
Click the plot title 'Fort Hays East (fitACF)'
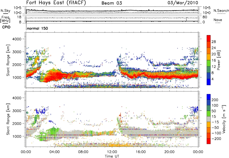tap(56, 3)
